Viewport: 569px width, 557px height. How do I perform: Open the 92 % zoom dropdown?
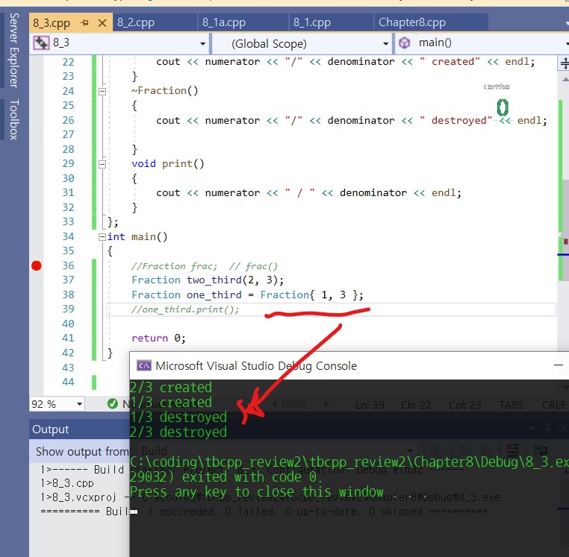(x=79, y=404)
